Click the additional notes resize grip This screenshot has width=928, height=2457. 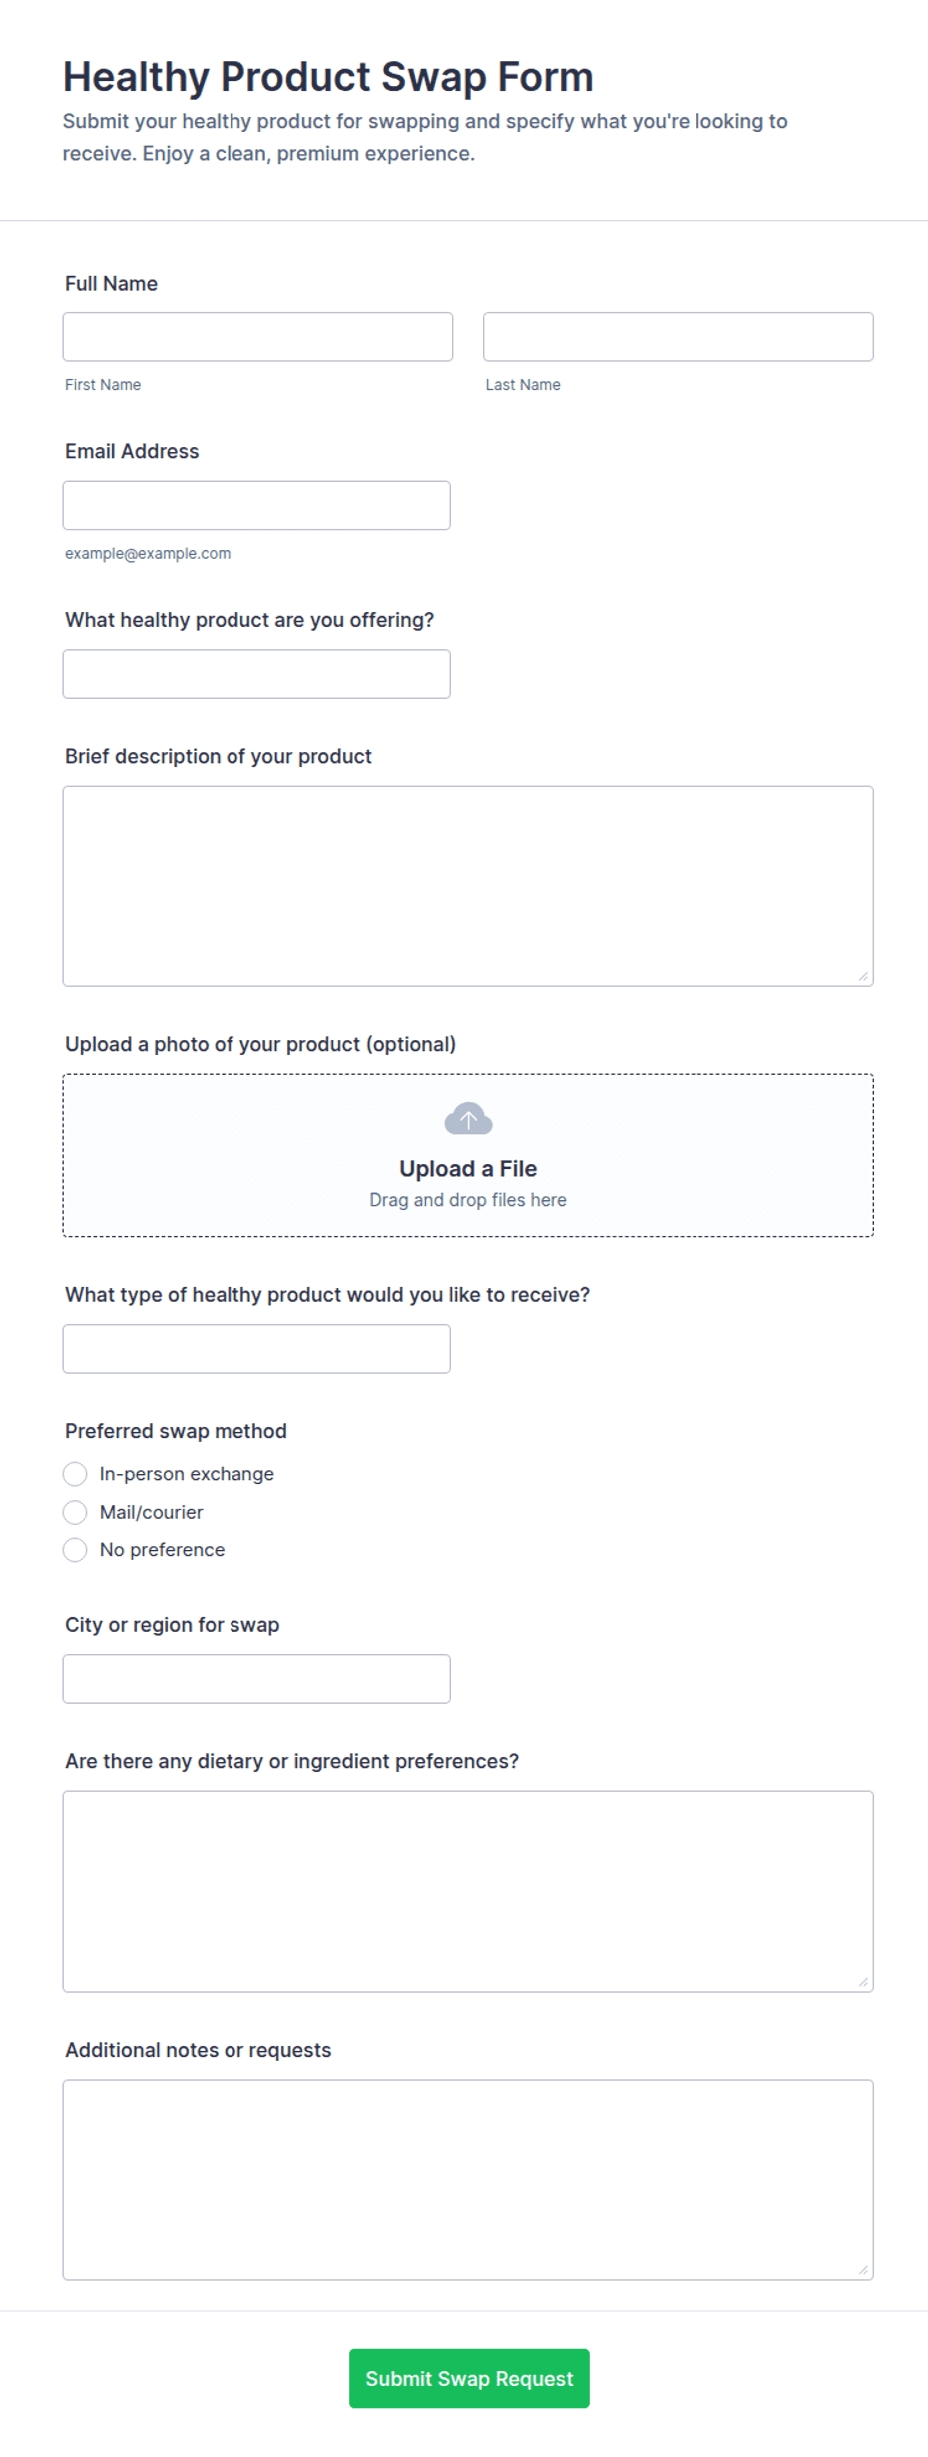coord(863,2270)
